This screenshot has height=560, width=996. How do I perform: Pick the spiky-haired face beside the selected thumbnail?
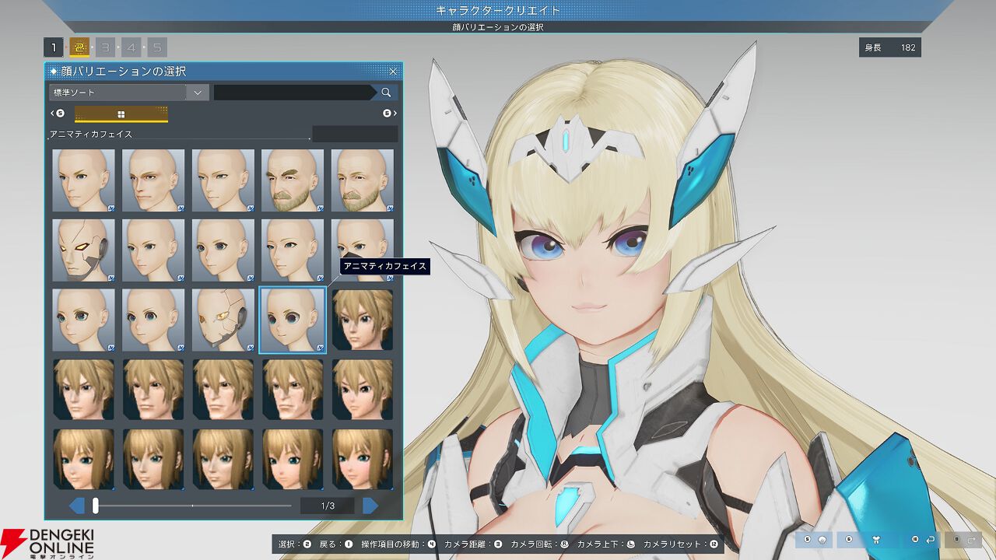[363, 320]
